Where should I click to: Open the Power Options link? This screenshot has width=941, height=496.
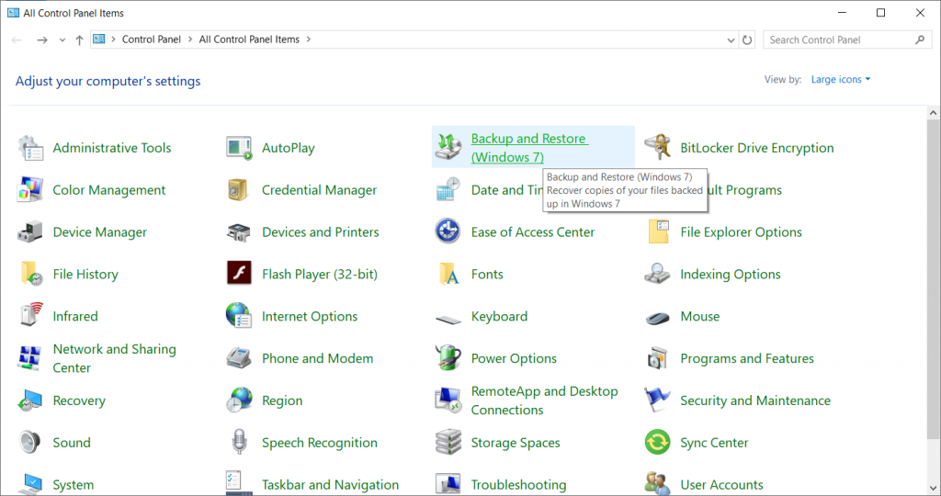pyautogui.click(x=514, y=358)
